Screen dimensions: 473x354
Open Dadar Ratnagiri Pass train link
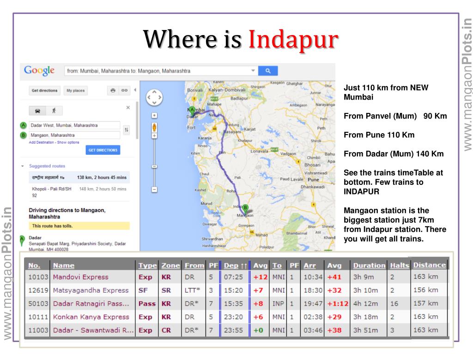[x=91, y=303]
